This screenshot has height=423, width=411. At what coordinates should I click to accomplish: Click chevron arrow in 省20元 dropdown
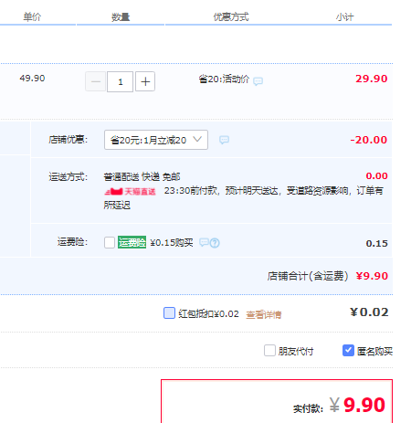click(197, 140)
